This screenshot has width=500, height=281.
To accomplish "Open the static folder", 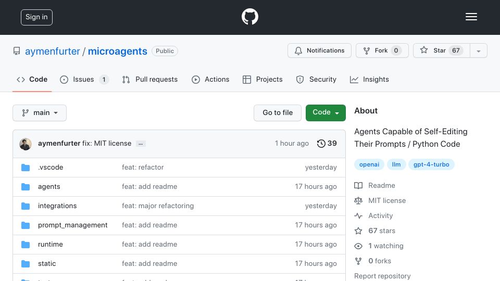I will (46, 263).
